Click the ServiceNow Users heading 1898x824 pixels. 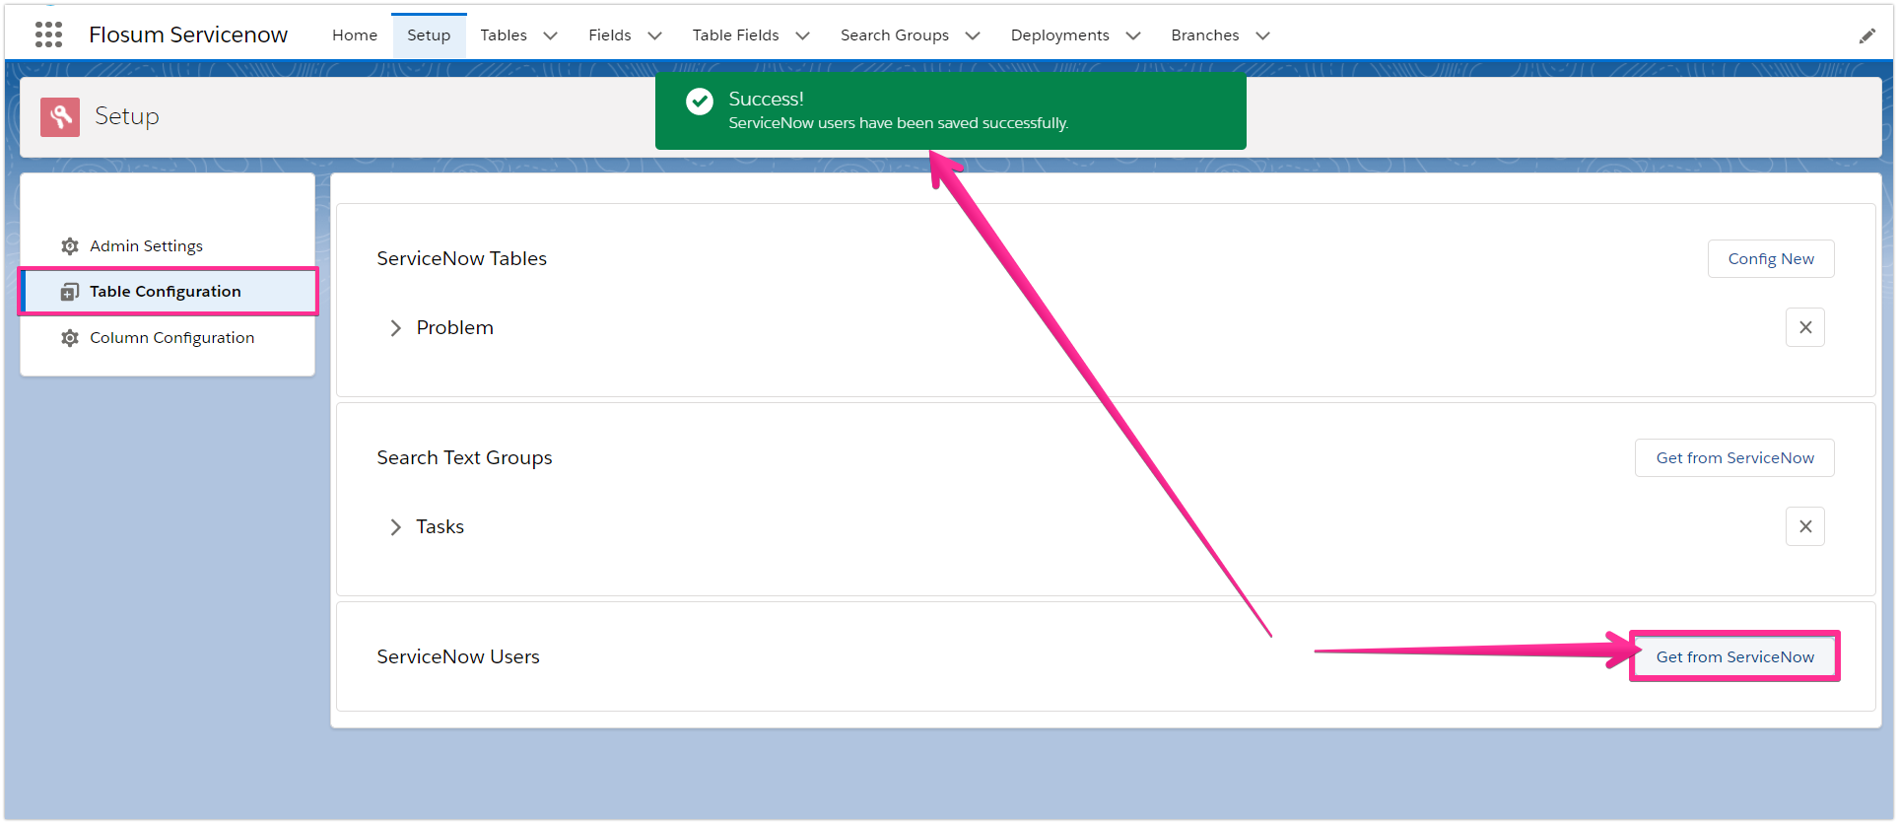tap(458, 656)
